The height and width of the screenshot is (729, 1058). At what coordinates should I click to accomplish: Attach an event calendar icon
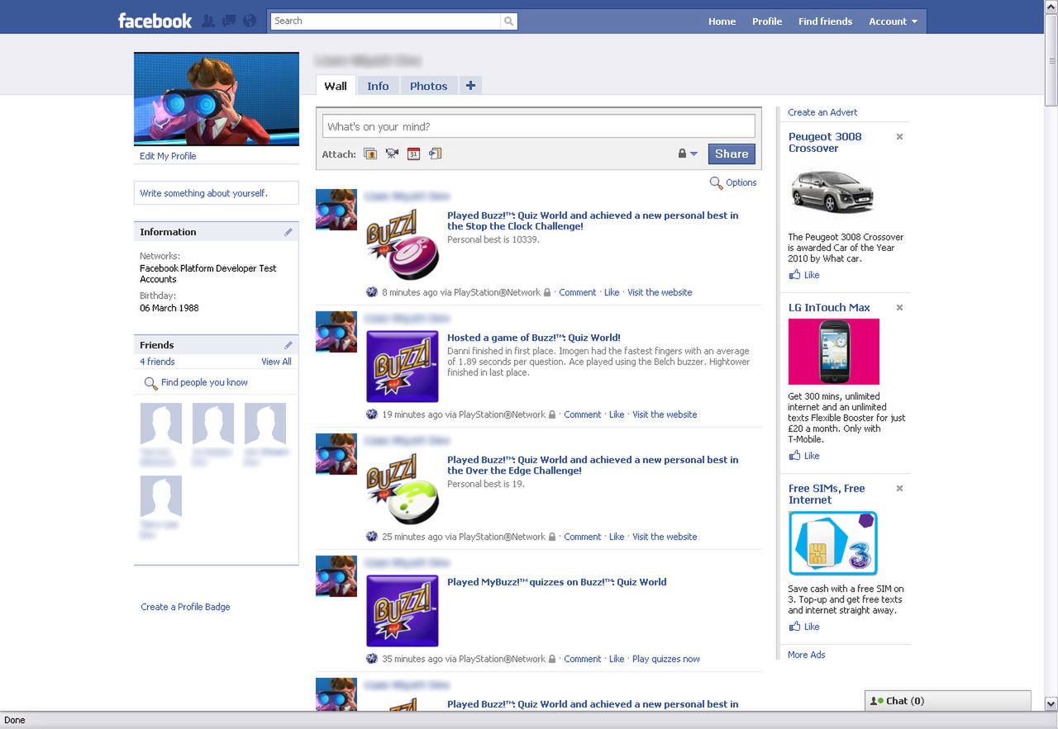[413, 154]
